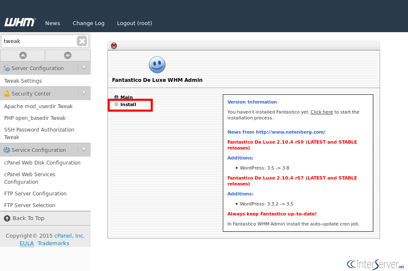The width and height of the screenshot is (408, 271).
Task: Click the Server Configuration gear icon
Action: point(7,68)
